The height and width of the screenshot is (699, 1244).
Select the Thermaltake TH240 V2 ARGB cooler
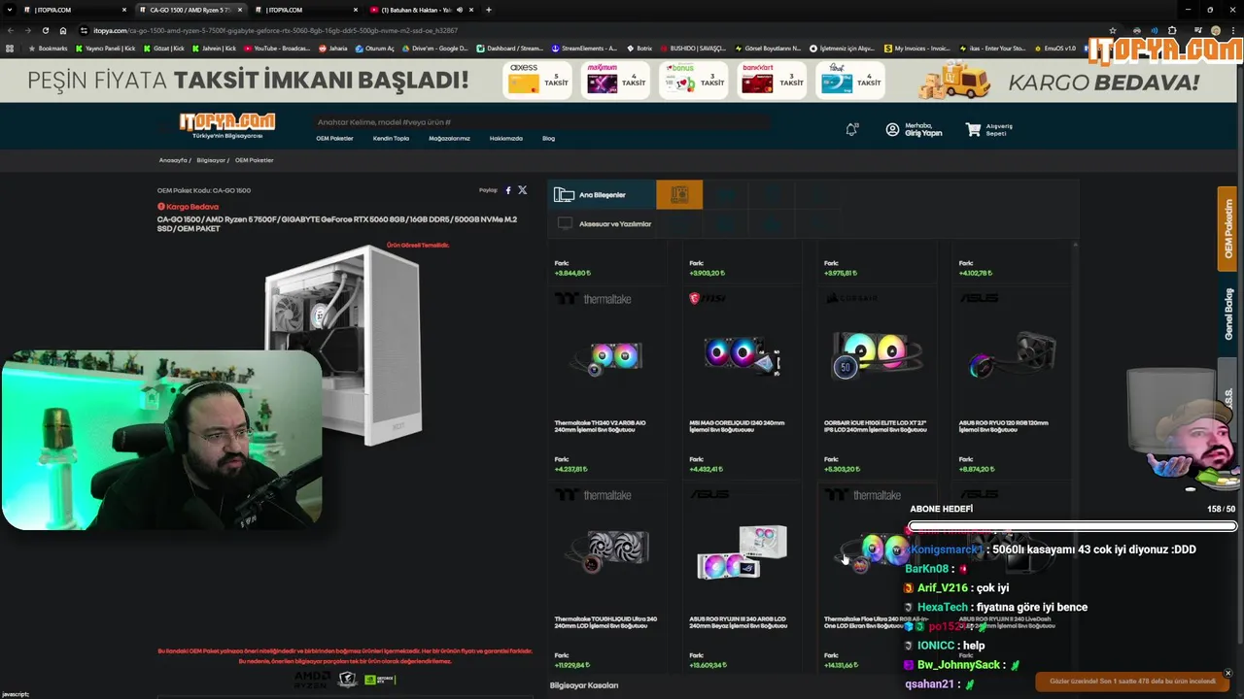(607, 383)
